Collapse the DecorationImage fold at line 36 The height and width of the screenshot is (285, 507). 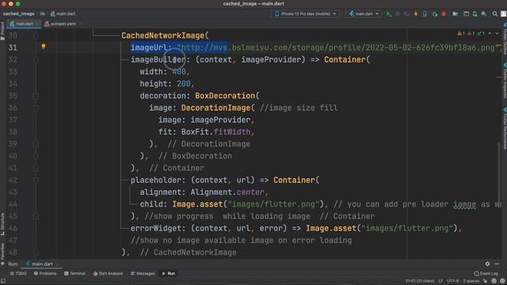tap(36, 108)
